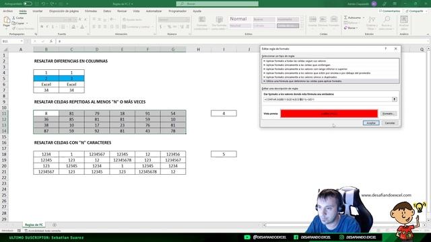Click the Cancelar button in dialog

389,123
